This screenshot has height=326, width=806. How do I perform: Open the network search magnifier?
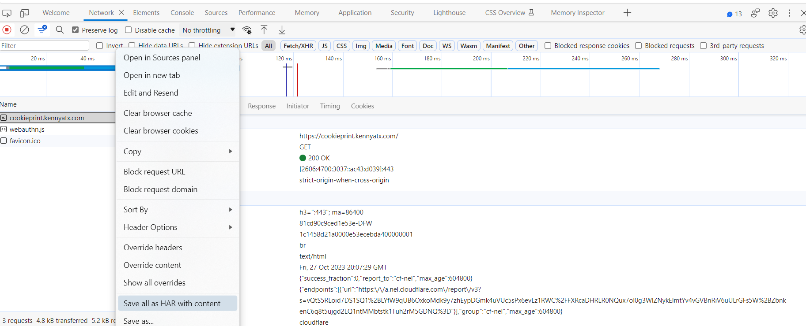pos(60,30)
